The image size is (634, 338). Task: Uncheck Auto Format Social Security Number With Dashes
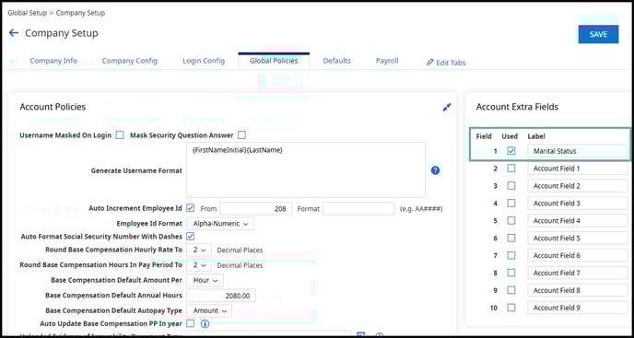pos(191,236)
